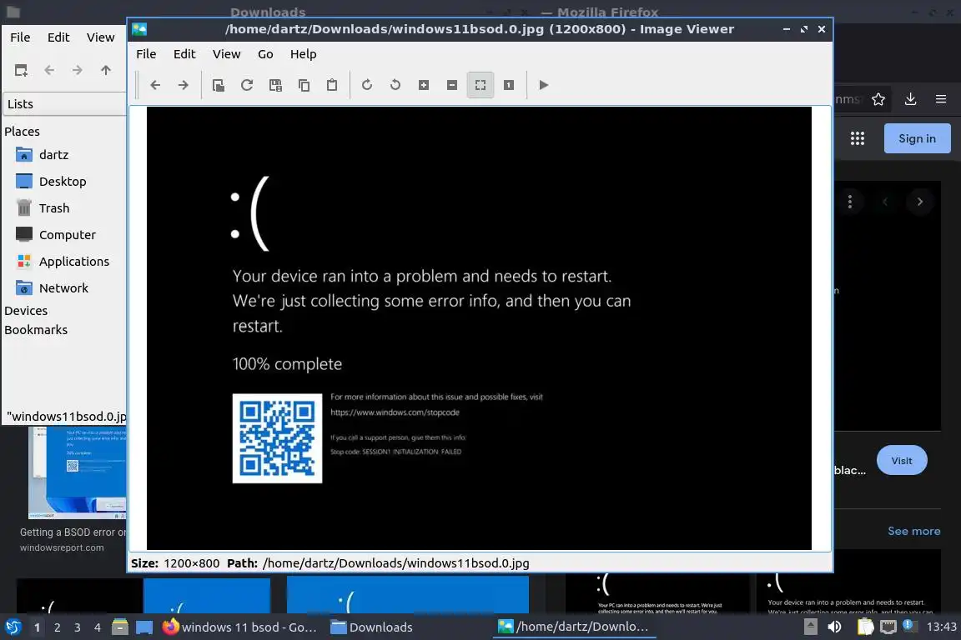
Task: Switch to workspace 4
Action: (x=98, y=627)
